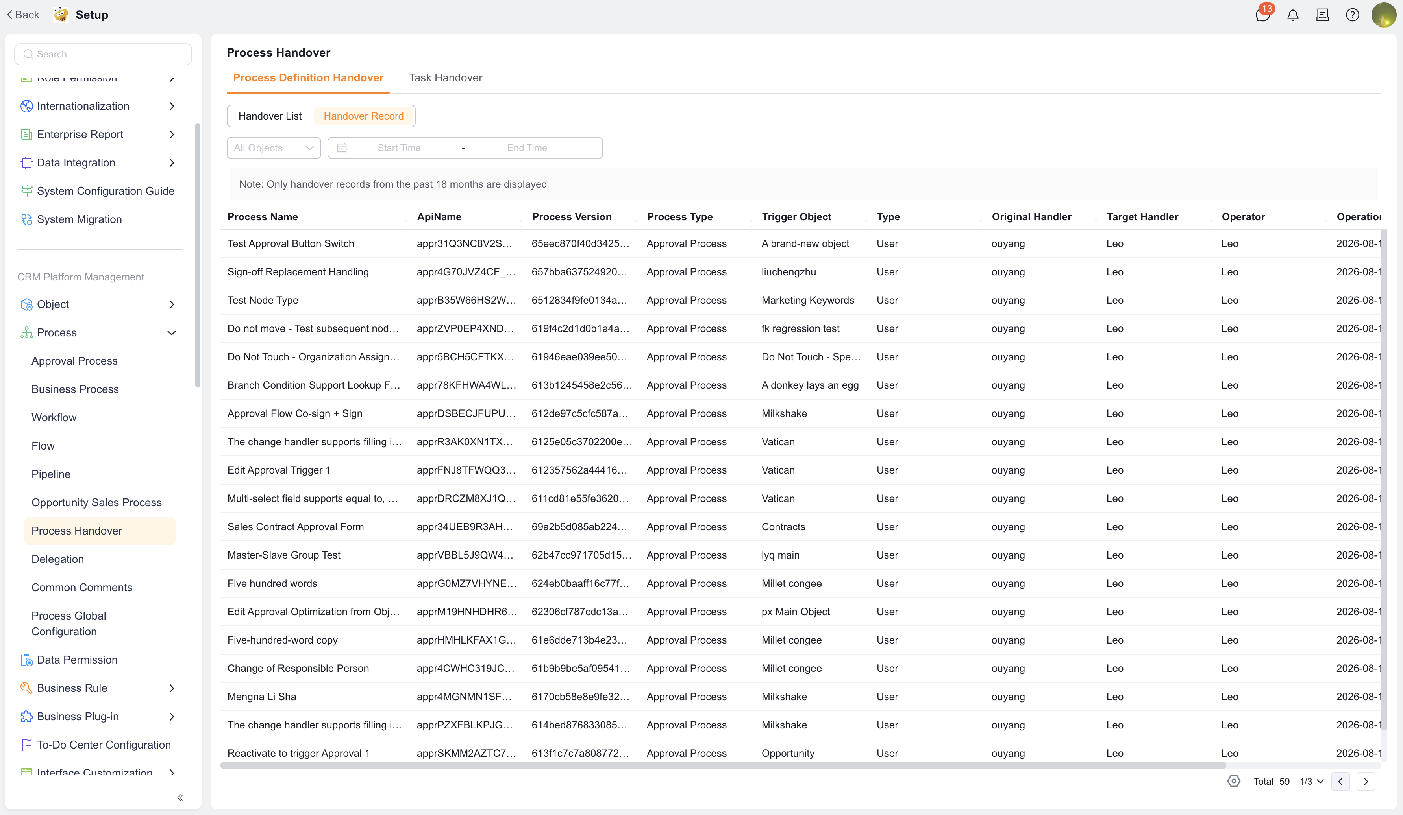
Task: Collapse the Process section chevron
Action: [172, 333]
